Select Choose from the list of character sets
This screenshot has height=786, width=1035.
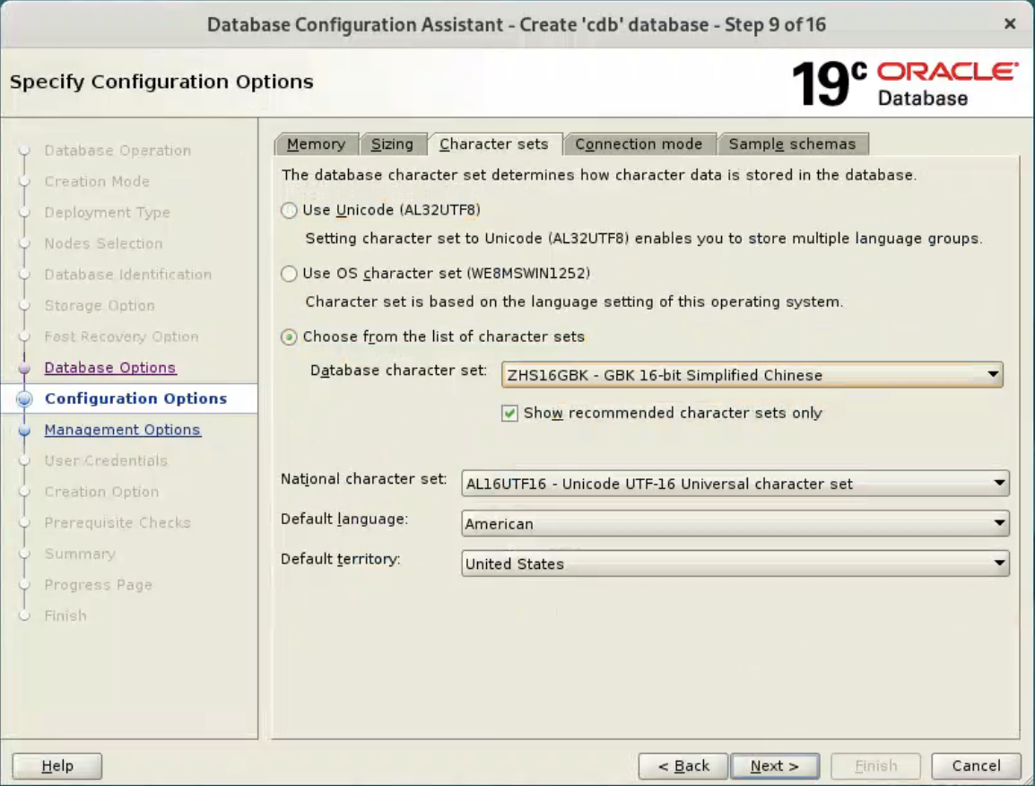pos(289,336)
